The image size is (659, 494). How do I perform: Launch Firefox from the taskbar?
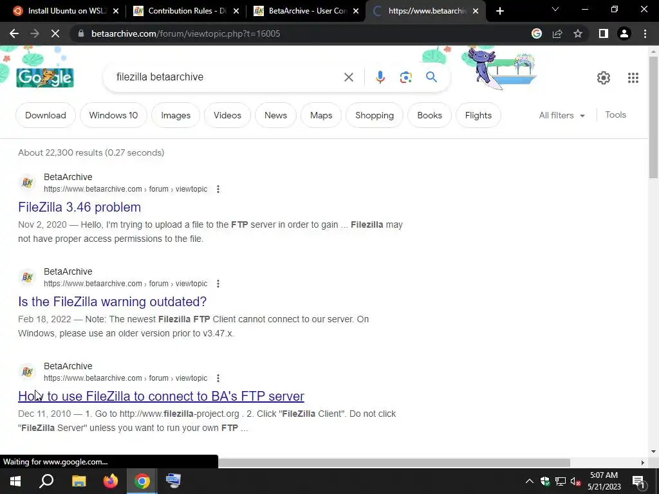(111, 481)
